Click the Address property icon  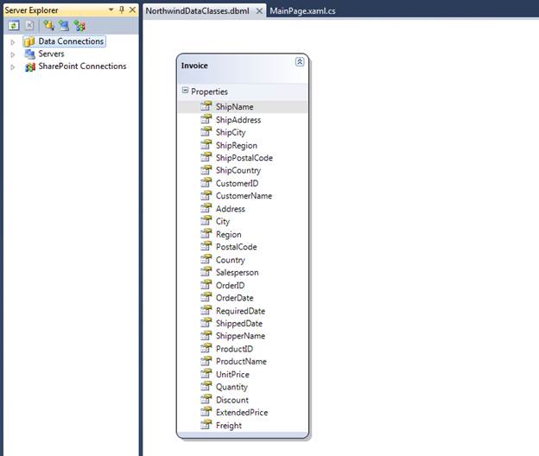pyautogui.click(x=206, y=208)
